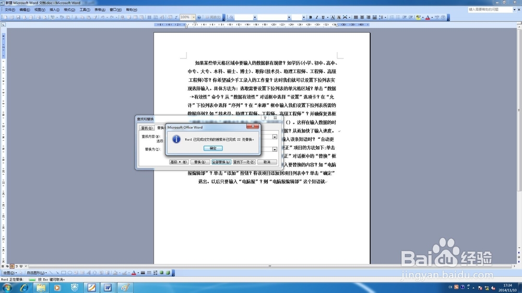Click the font color red A icon

click(428, 17)
